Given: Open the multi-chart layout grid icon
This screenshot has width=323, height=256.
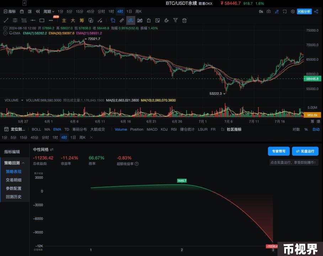Looking at the screenshot, I should [30, 11].
